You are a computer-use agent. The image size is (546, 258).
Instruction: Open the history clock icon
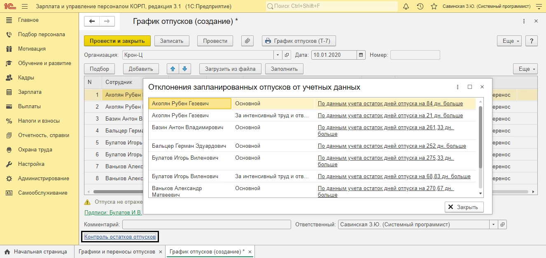pos(420,7)
